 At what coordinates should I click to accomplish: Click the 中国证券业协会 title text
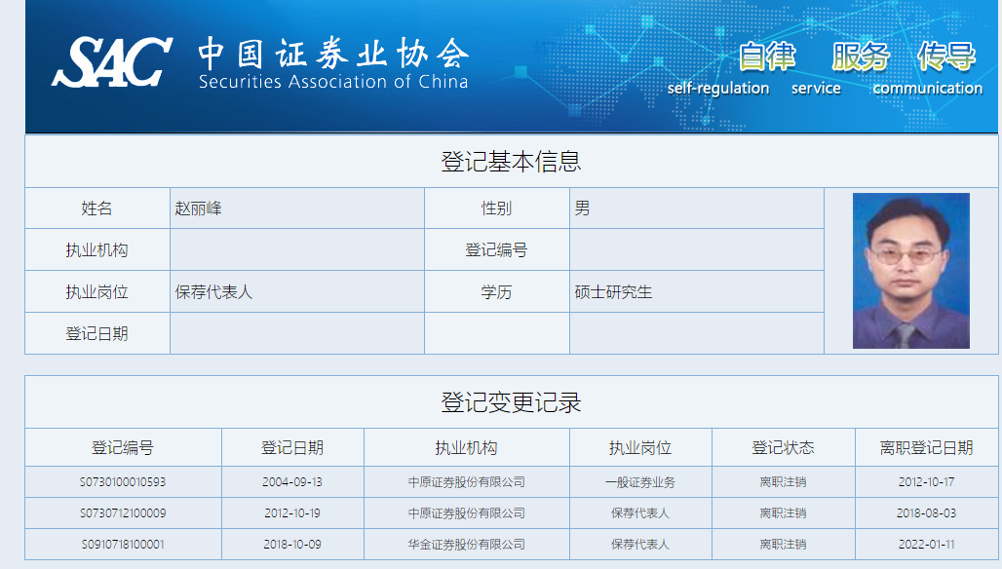click(333, 53)
